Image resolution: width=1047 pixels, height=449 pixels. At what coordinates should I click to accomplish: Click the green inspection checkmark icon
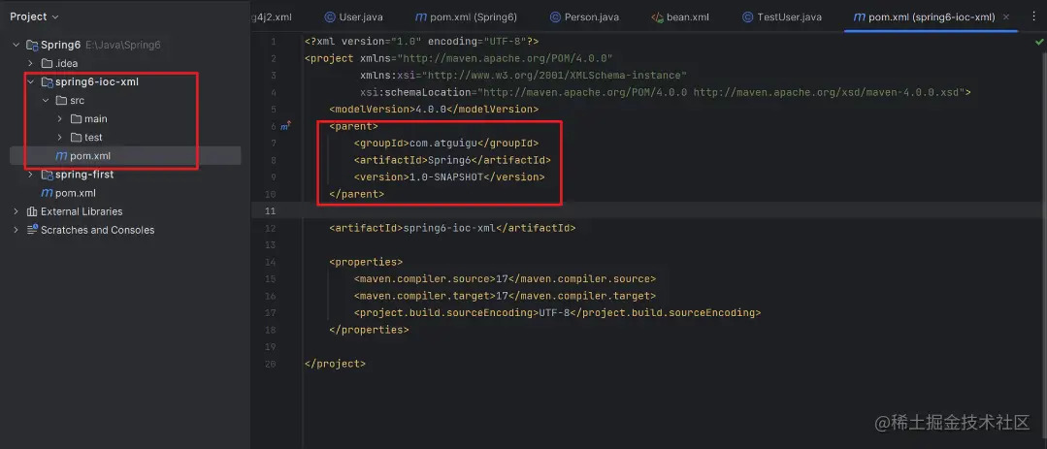point(1039,42)
